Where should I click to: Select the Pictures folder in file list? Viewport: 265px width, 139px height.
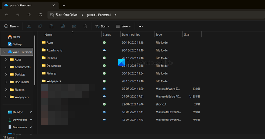click(x=49, y=73)
